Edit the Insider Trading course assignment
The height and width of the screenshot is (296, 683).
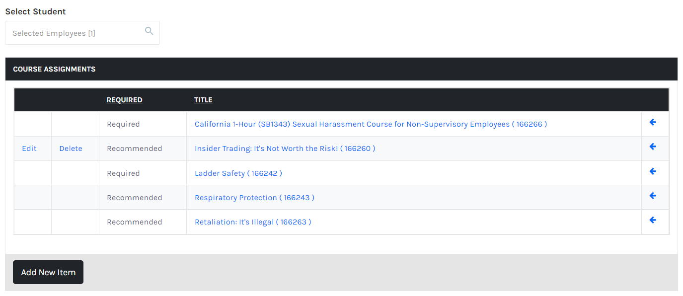coord(29,148)
